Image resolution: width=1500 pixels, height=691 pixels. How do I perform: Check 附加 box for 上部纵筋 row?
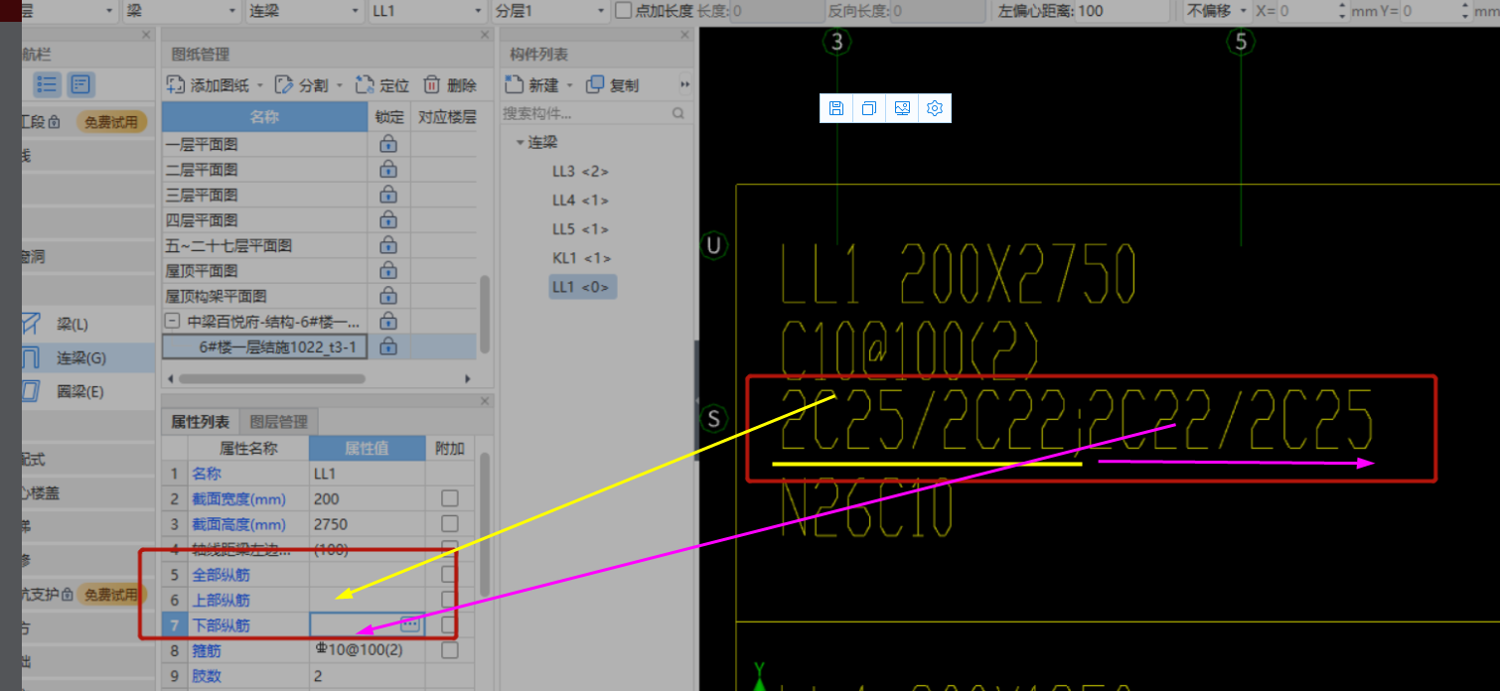pos(450,600)
